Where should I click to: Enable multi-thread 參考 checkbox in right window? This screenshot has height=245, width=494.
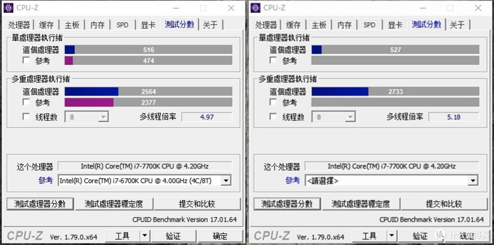(x=274, y=102)
